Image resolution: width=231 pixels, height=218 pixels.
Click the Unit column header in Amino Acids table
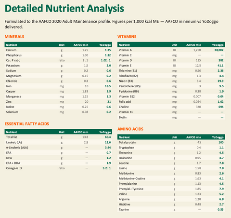(x=174, y=137)
